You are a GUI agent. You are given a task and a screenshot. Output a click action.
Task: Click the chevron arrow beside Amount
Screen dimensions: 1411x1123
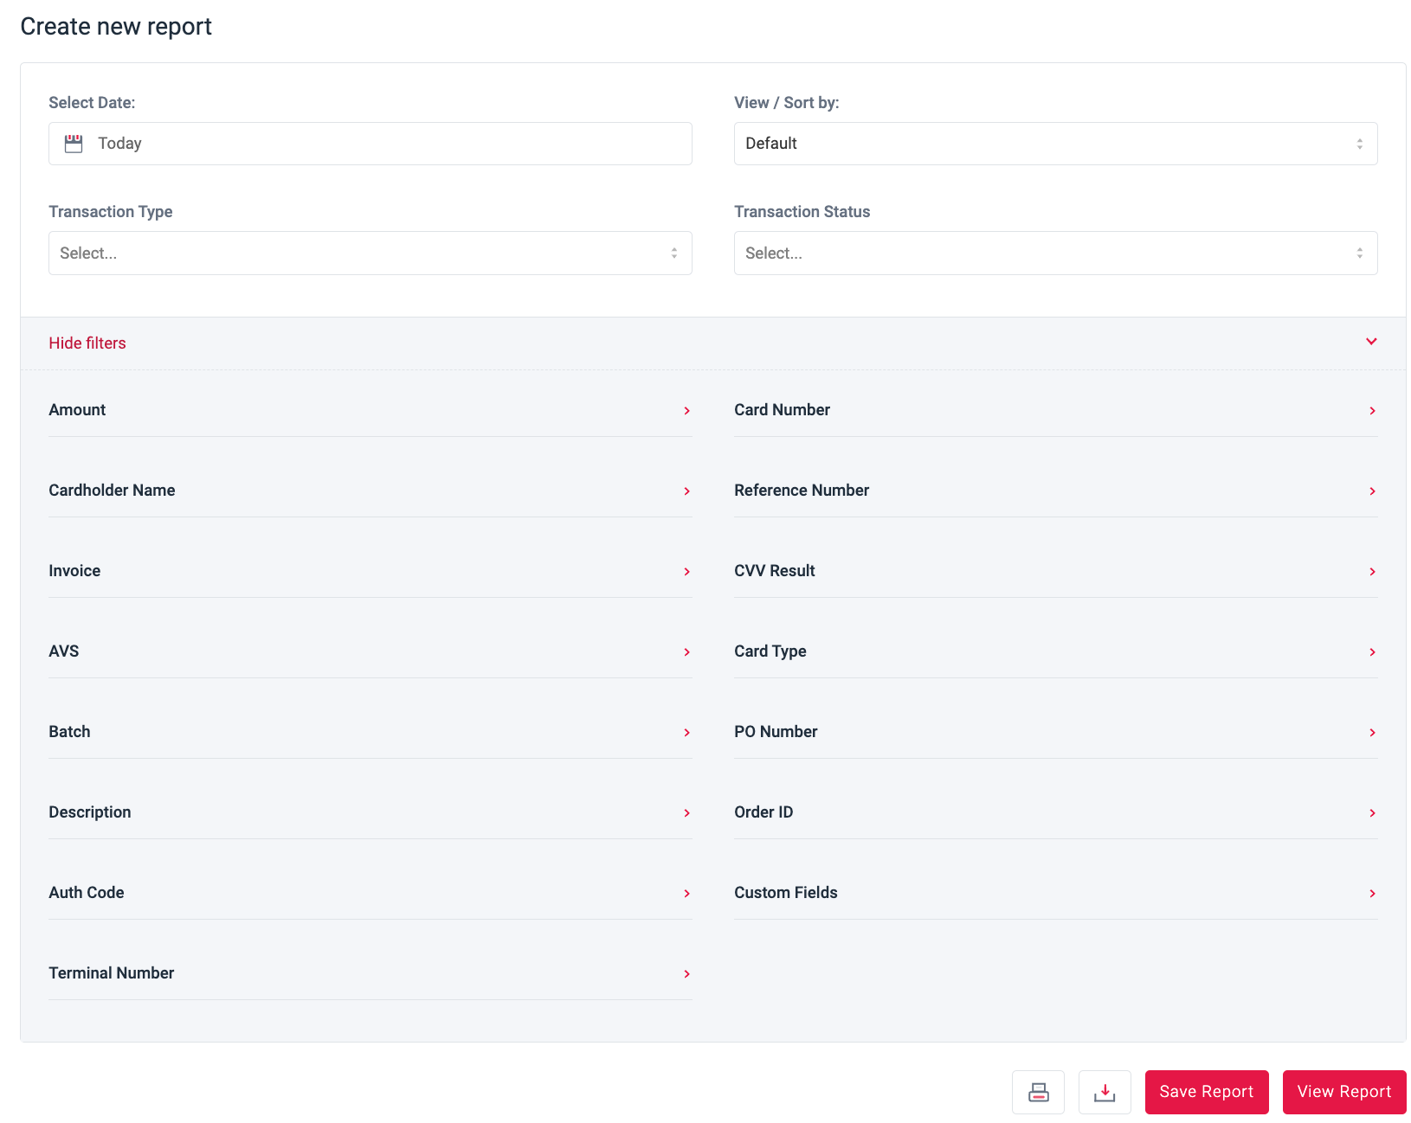686,411
